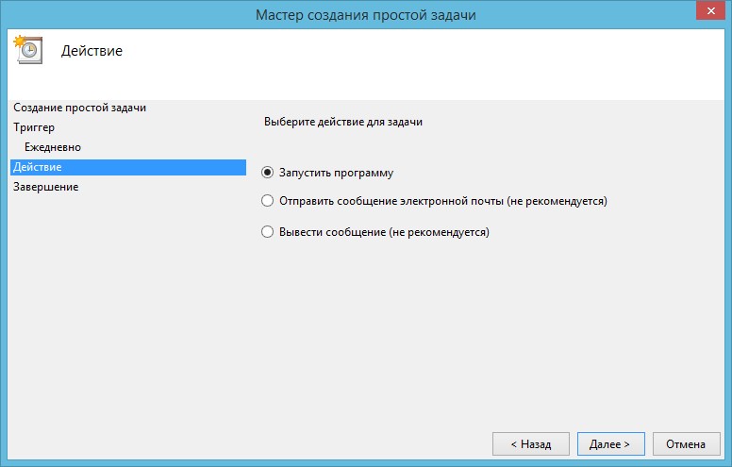The width and height of the screenshot is (732, 467).
Task: Click the Запустить программу label text
Action: point(337,173)
